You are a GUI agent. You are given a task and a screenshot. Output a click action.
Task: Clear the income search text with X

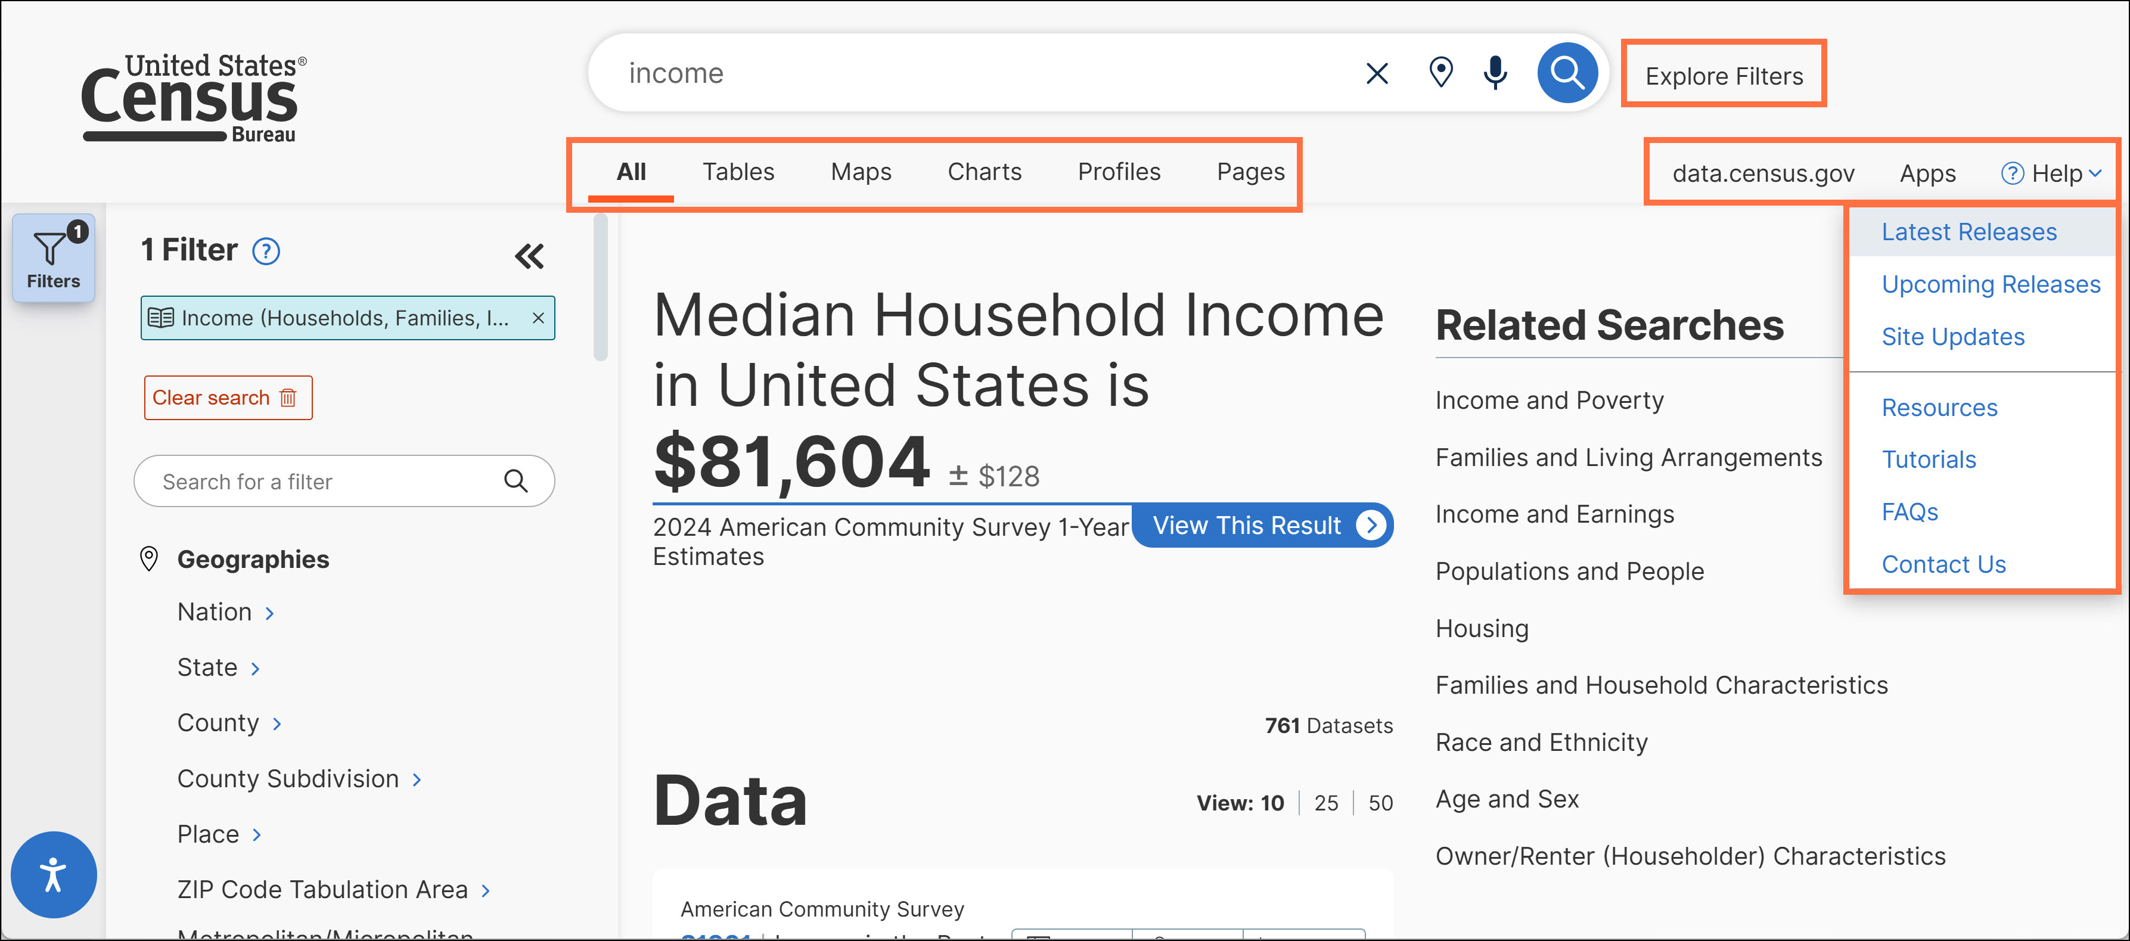click(1377, 73)
